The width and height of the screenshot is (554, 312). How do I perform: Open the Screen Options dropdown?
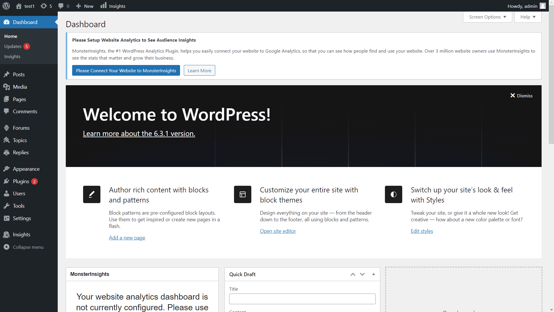pos(487,17)
